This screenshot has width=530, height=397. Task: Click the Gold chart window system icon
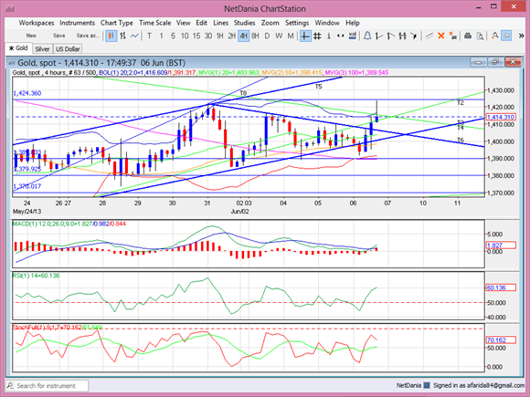tap(12, 63)
